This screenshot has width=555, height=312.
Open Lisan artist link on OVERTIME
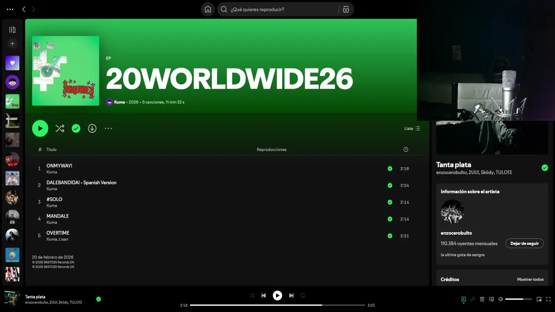pyautogui.click(x=63, y=239)
